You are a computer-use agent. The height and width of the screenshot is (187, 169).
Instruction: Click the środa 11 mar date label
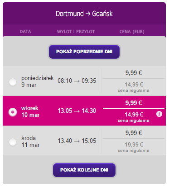pos(30,142)
